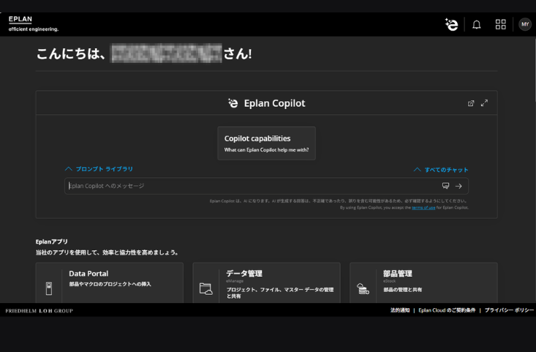Open the プライバシー ポリシー link
Viewport: 536px width, 352px height.
coord(509,310)
